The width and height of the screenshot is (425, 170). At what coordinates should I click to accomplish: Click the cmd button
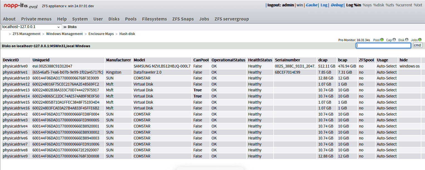click(418, 45)
